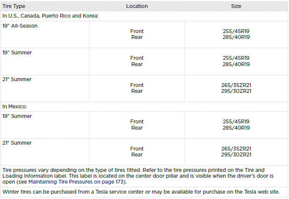Click the U.S., Canada, Puerto Rico and Korea heading
Image resolution: width=289 pixels, height=199 pixels.
pyautogui.click(x=51, y=16)
